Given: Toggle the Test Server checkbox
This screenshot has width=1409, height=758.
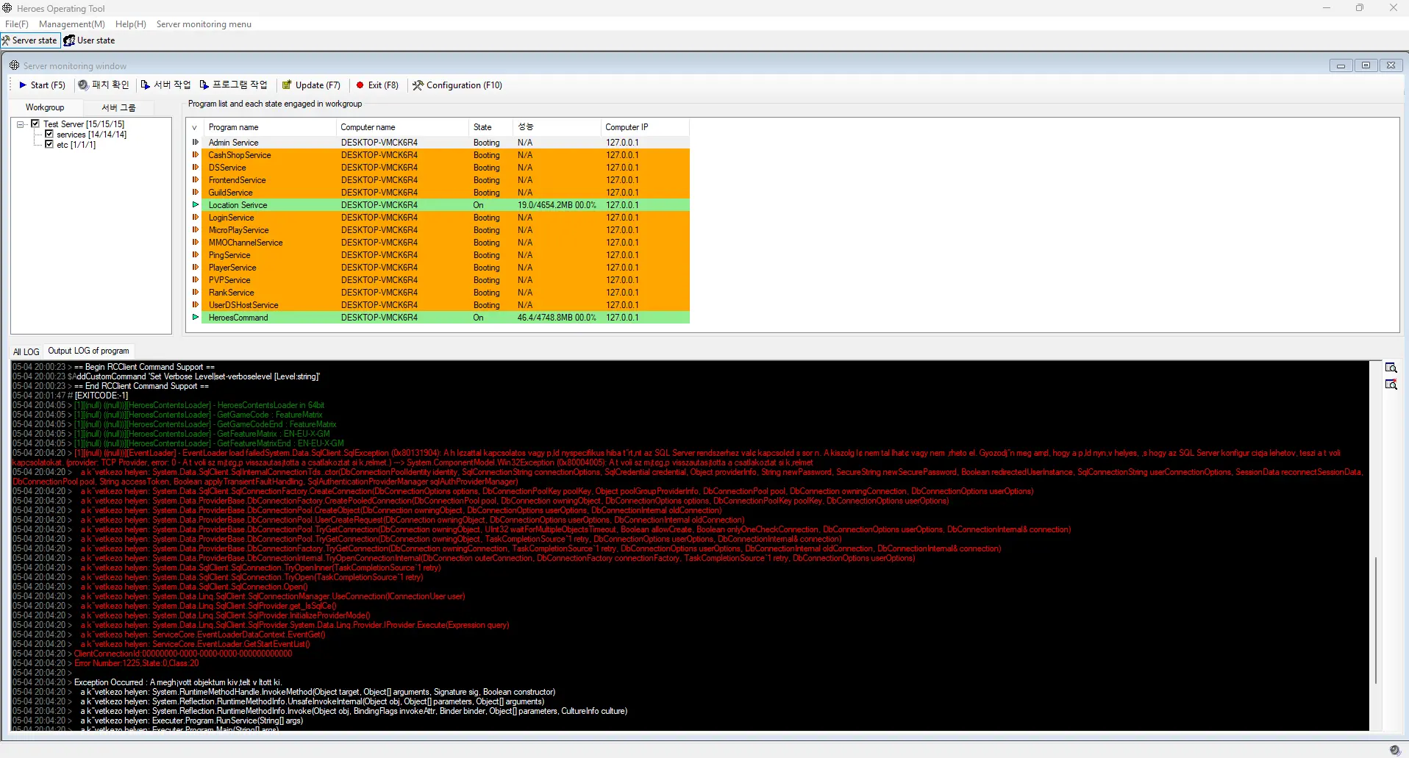Looking at the screenshot, I should [x=35, y=124].
